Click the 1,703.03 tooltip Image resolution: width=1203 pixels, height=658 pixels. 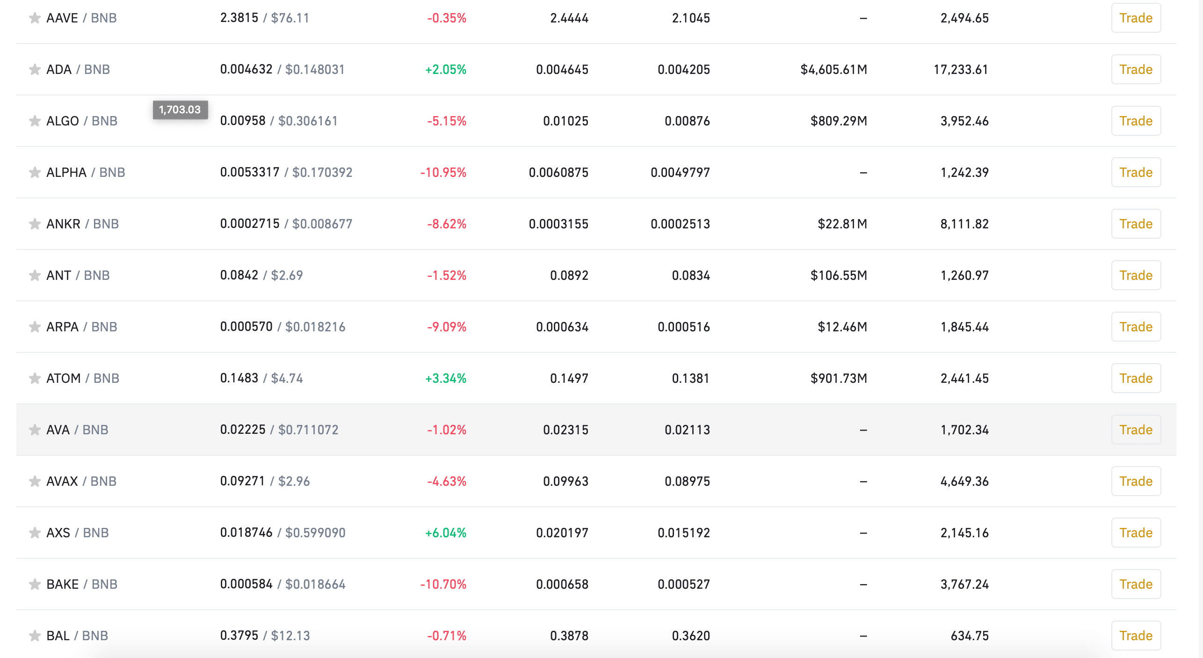click(x=180, y=110)
